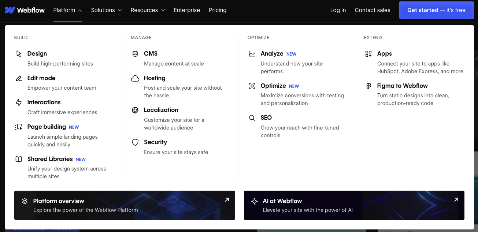
Task: Click the Log in link
Action: [338, 10]
